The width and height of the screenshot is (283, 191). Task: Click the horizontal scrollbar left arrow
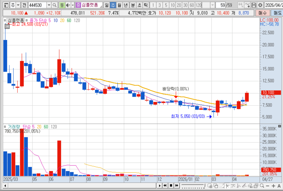5,185
